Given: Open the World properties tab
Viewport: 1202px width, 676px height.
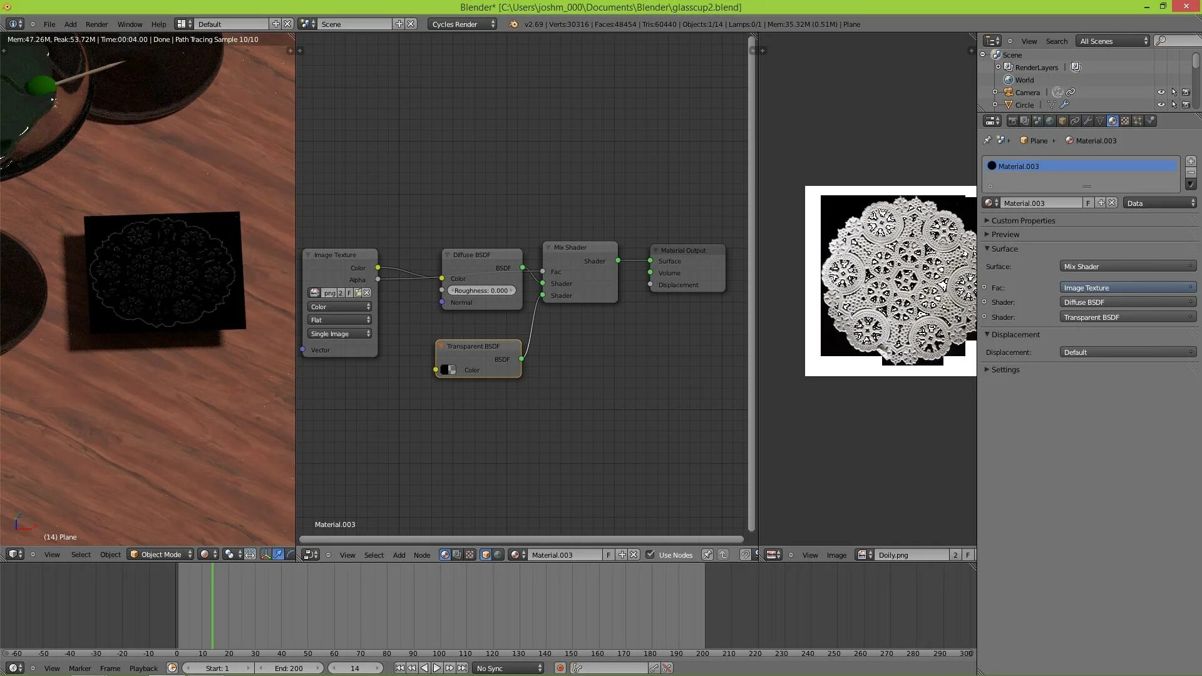Looking at the screenshot, I should click(x=1050, y=121).
